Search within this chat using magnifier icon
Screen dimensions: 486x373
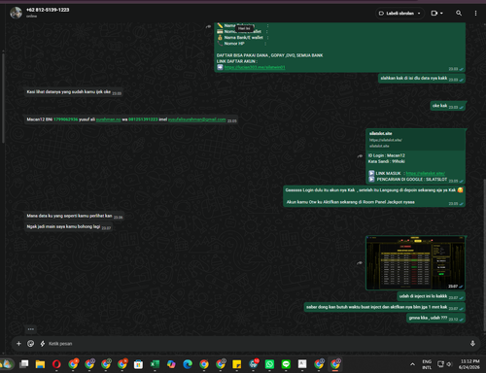[459, 13]
